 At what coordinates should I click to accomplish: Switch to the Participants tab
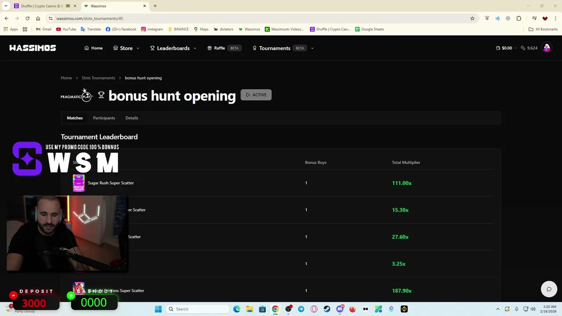click(x=104, y=118)
